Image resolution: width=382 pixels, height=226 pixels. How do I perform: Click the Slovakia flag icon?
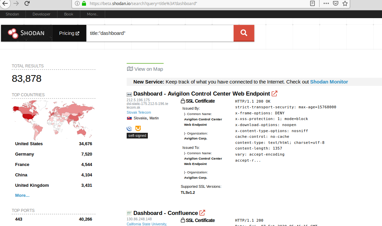(129, 118)
